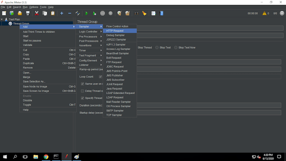Select the Stop Test radio button
The width and height of the screenshot is (286, 161).
[157, 48]
